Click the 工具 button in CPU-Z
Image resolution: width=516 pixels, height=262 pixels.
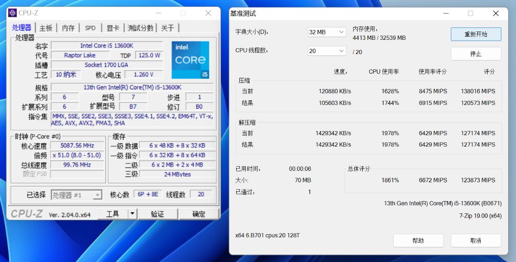point(112,214)
